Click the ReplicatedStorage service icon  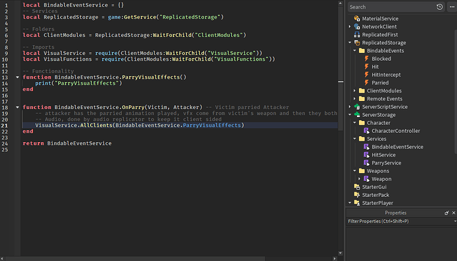point(357,42)
